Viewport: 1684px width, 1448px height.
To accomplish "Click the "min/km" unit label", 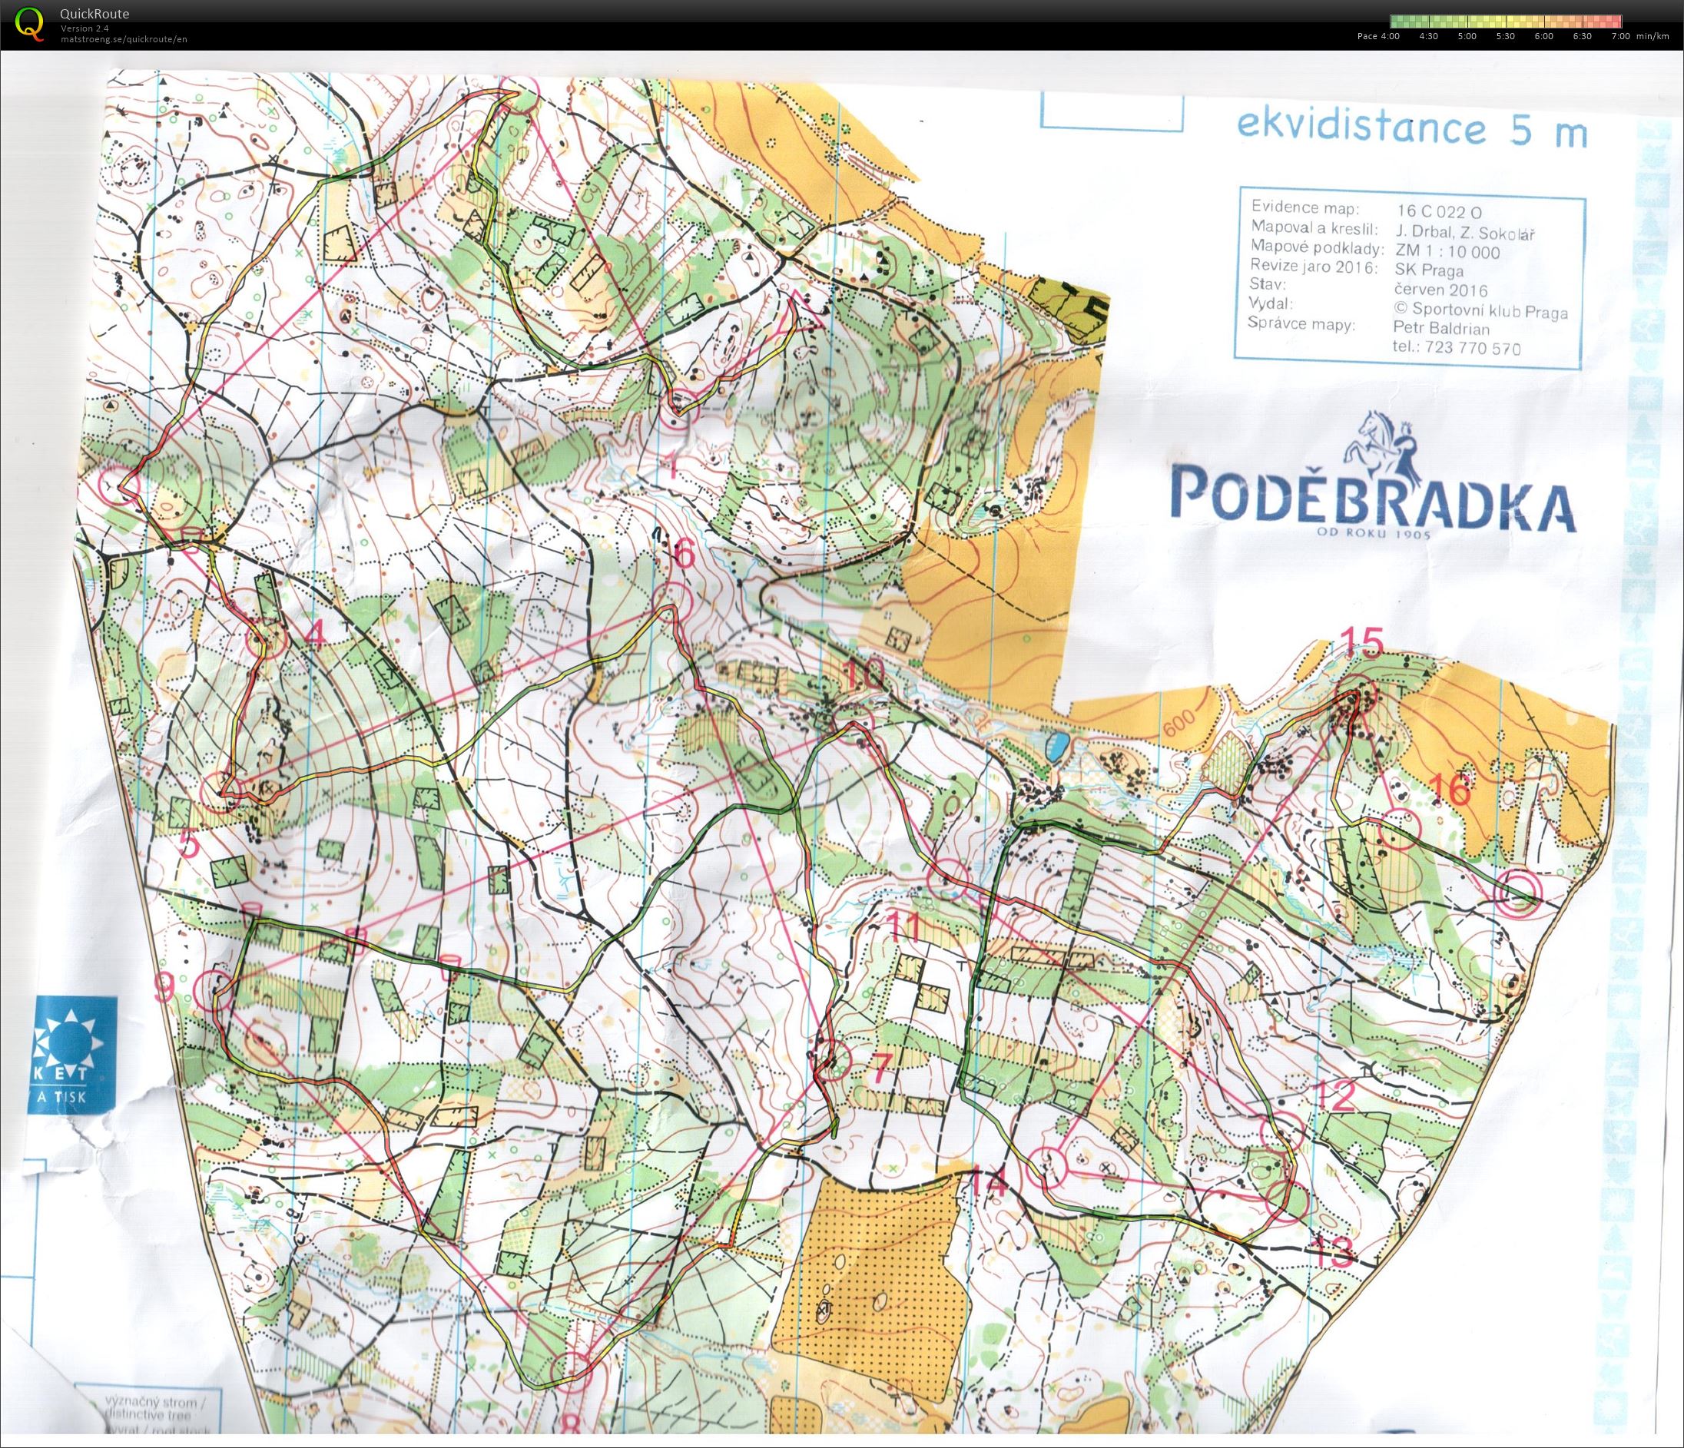I will [x=1653, y=37].
